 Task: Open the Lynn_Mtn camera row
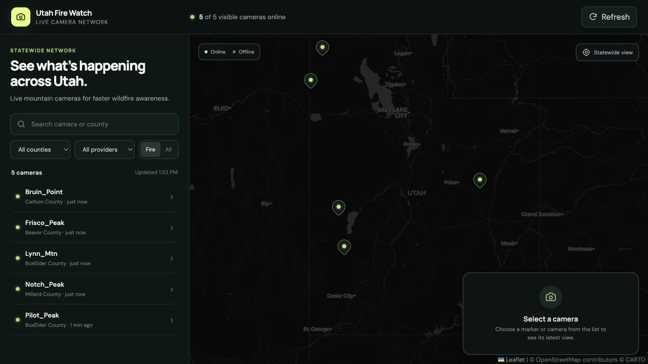[x=94, y=258]
